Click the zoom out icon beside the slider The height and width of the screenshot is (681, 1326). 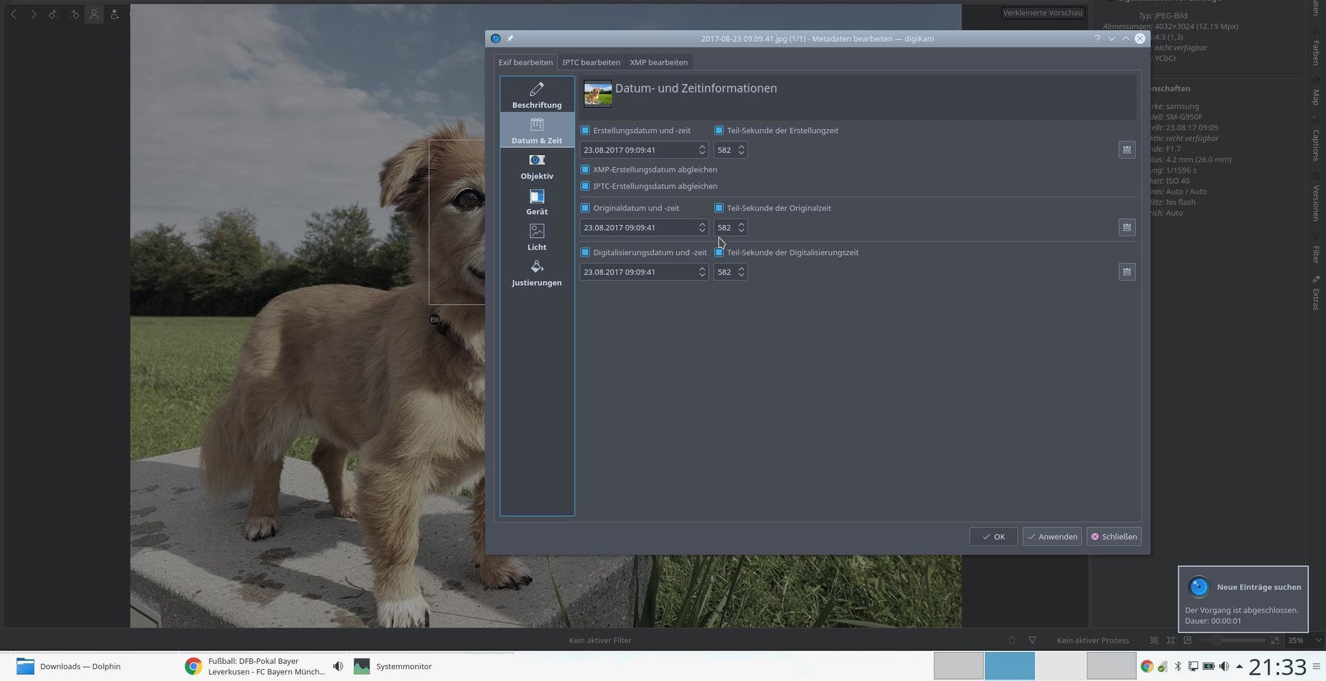pyautogui.click(x=1187, y=640)
